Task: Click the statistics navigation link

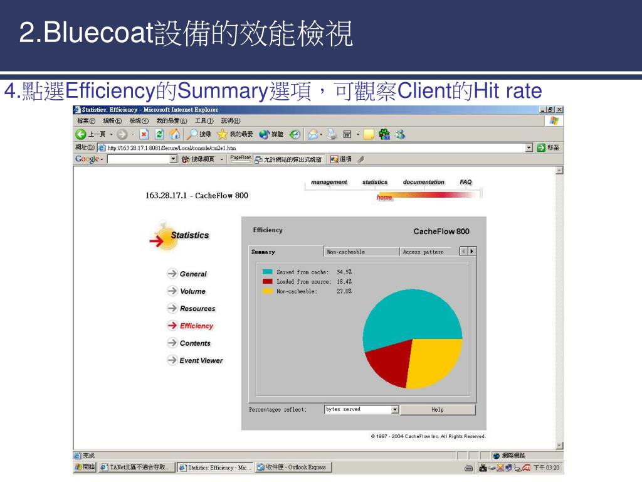Action: click(x=375, y=182)
